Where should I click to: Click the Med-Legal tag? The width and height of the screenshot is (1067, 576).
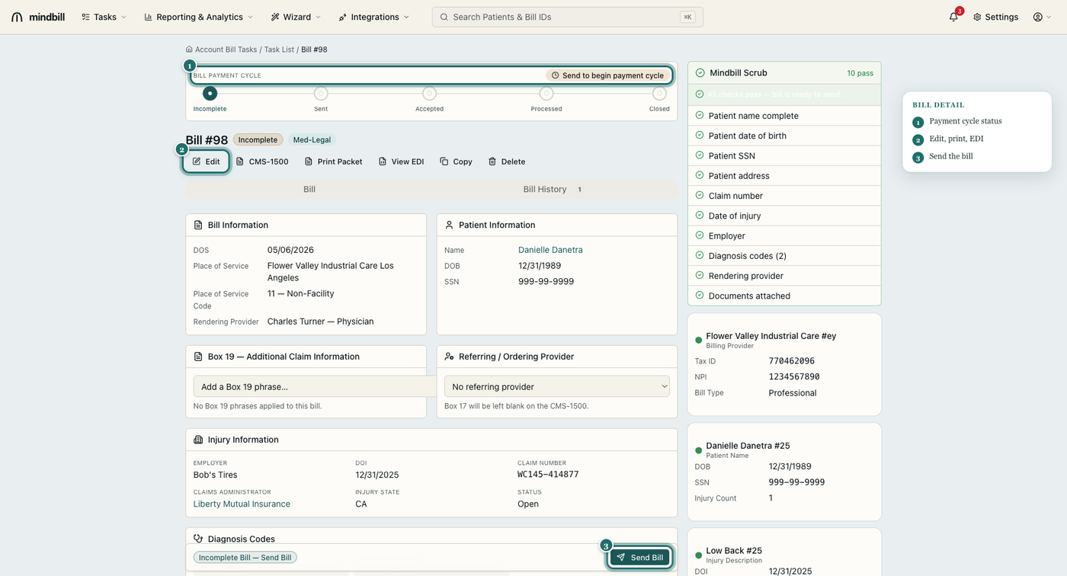pos(312,139)
